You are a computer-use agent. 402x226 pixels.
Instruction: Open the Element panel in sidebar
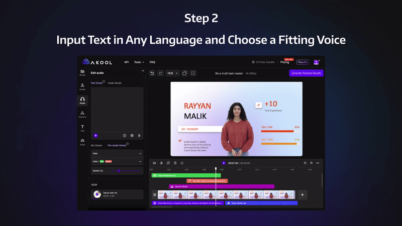pos(82,114)
